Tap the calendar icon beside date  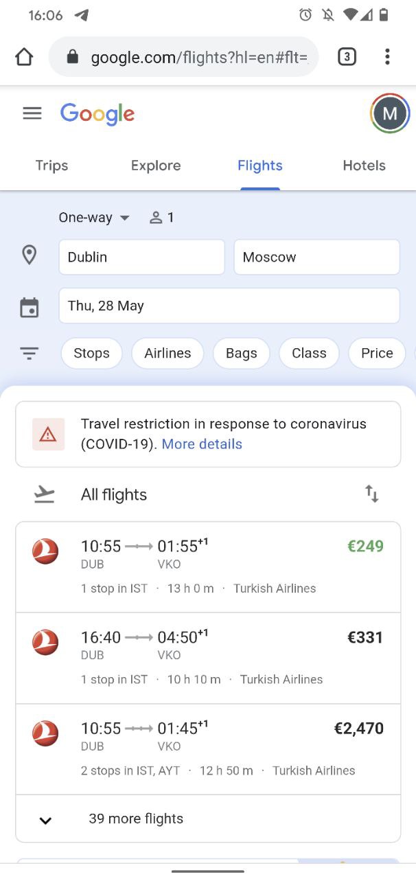point(29,307)
